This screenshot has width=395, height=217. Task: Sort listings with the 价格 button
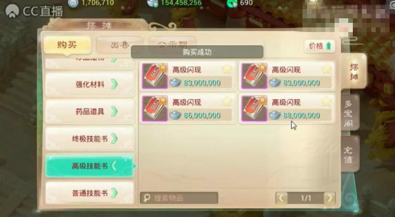pos(320,46)
